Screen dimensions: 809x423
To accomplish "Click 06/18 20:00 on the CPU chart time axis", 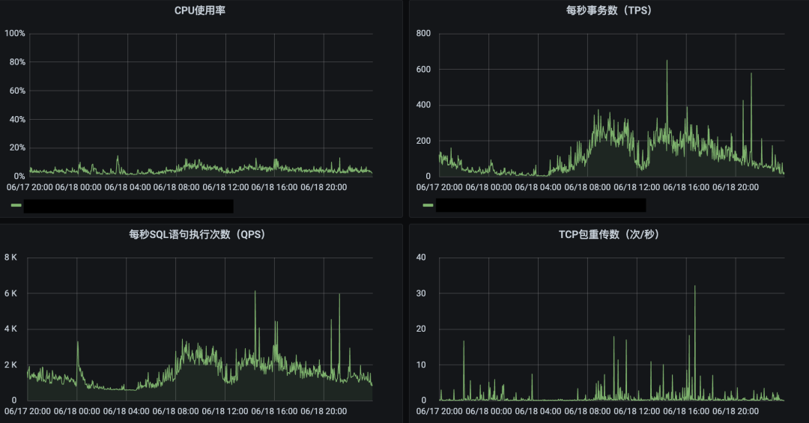I will [x=324, y=187].
